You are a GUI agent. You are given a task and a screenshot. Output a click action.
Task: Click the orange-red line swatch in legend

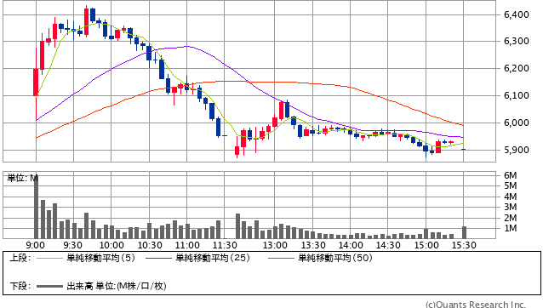281,258
